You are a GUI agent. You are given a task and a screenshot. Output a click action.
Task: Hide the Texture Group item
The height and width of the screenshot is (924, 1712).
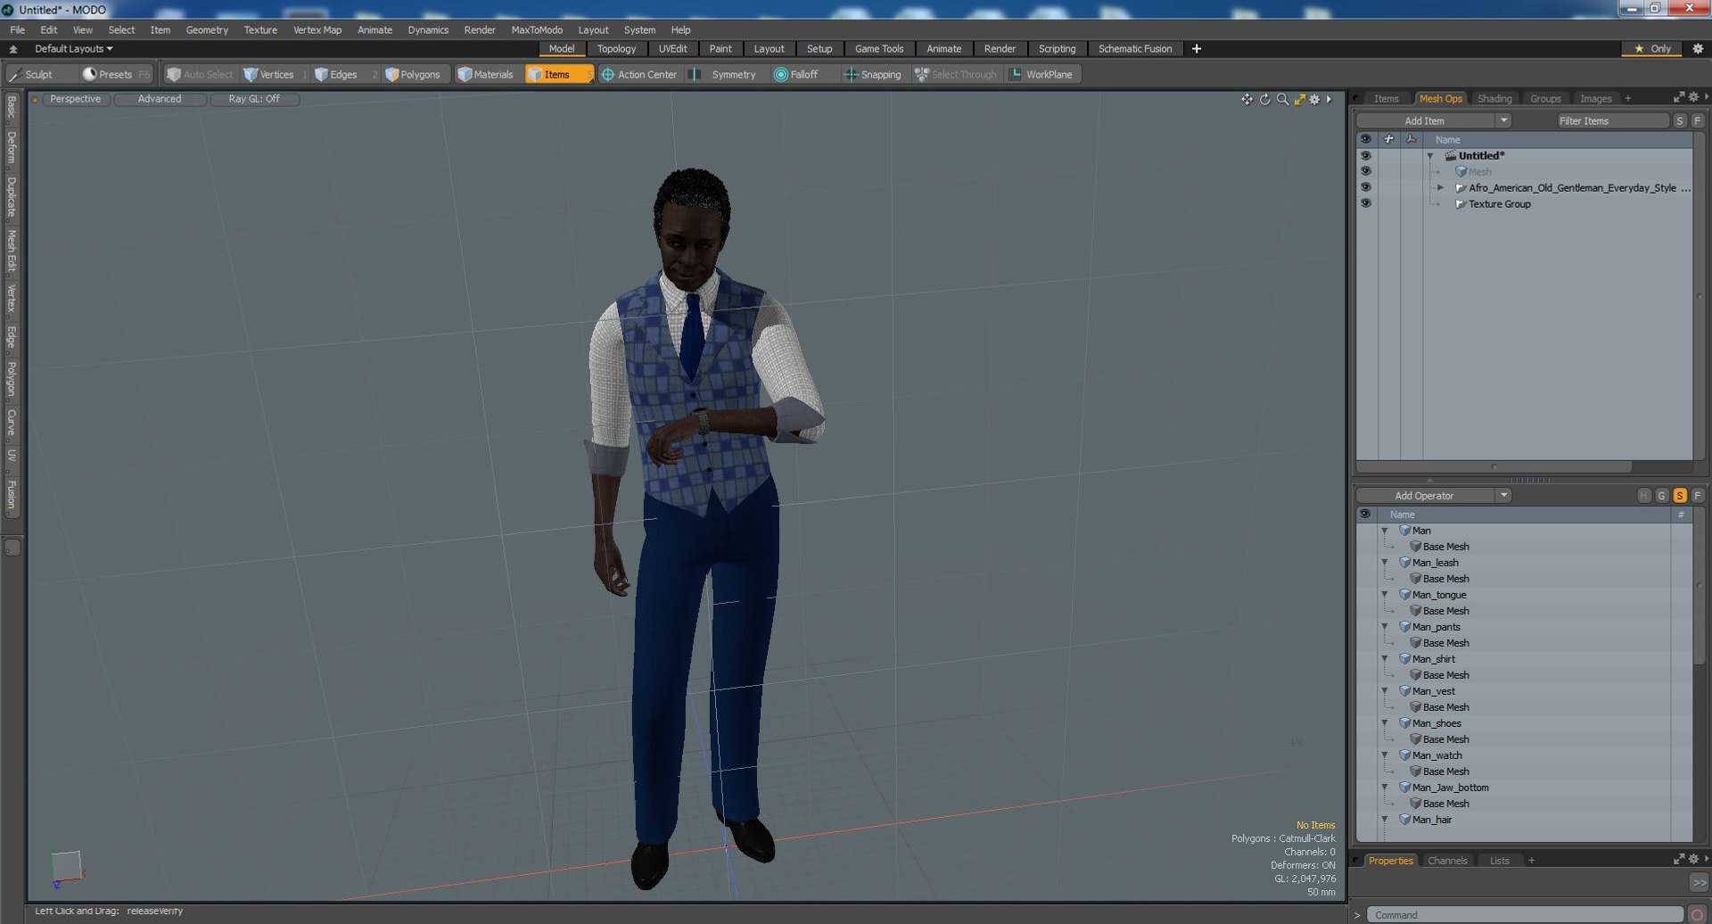click(x=1365, y=204)
